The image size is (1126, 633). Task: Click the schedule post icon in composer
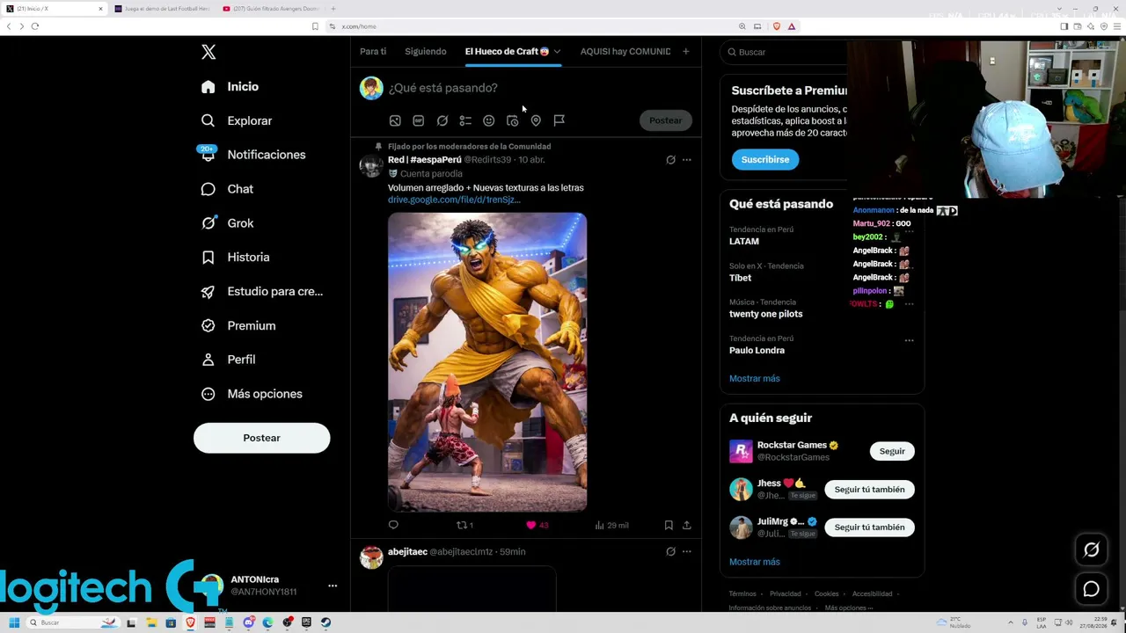[512, 121]
